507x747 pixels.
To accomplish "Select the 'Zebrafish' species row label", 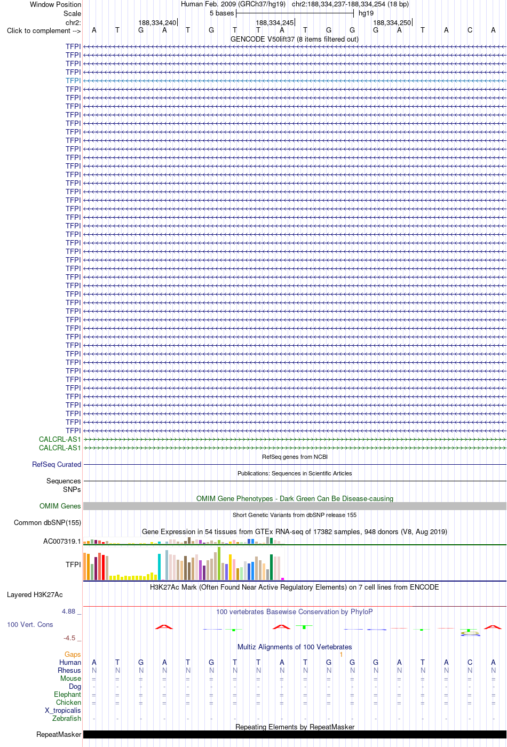I will (67, 718).
